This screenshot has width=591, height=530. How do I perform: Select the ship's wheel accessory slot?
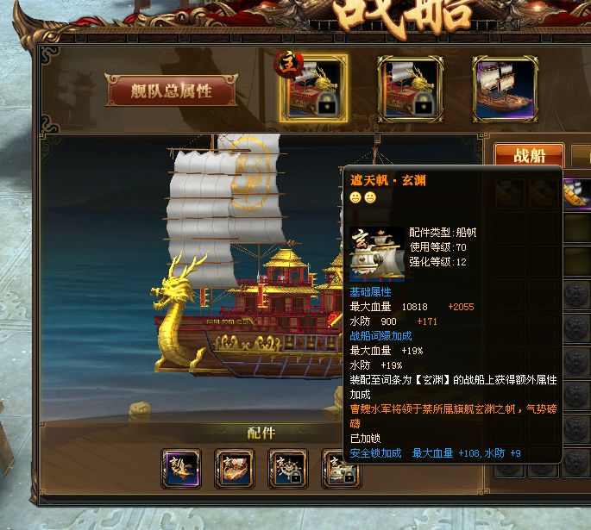(288, 469)
